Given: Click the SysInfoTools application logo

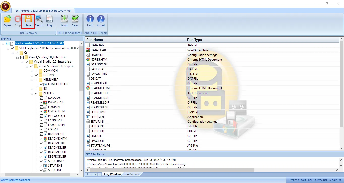Looking at the screenshot, I should (5, 6).
